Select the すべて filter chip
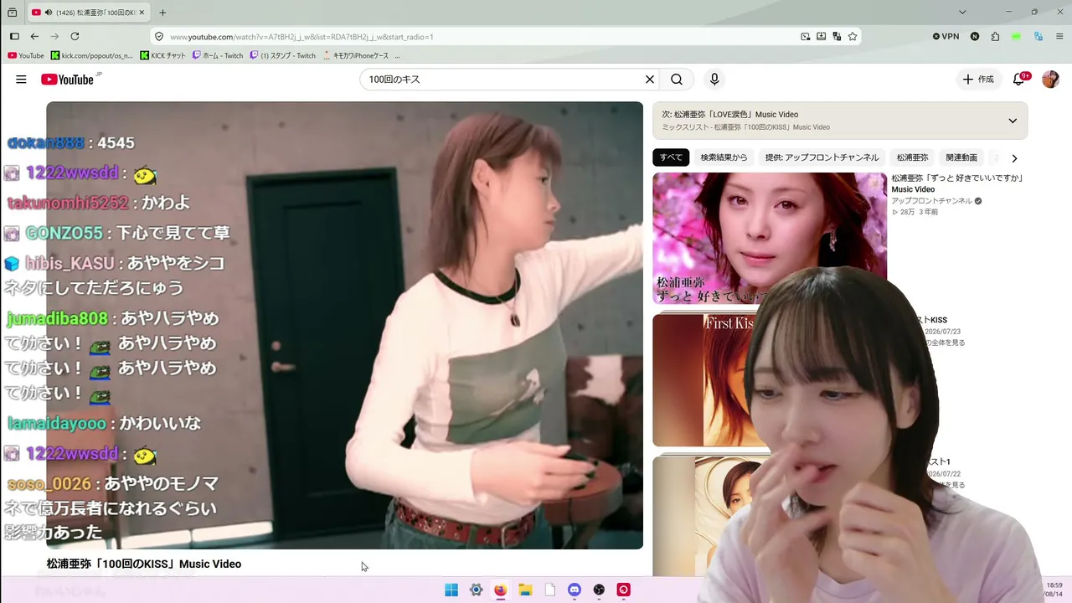The width and height of the screenshot is (1072, 603). (671, 157)
